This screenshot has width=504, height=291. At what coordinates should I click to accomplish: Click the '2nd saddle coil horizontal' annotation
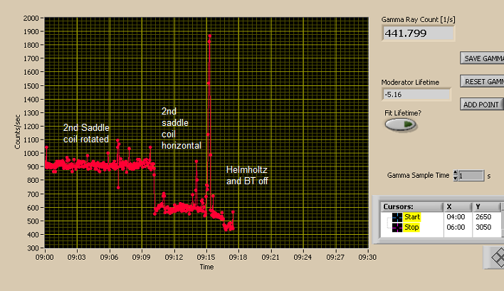pyautogui.click(x=182, y=129)
